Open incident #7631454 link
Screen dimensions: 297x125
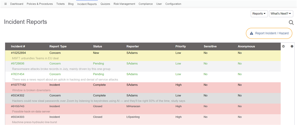18,74
